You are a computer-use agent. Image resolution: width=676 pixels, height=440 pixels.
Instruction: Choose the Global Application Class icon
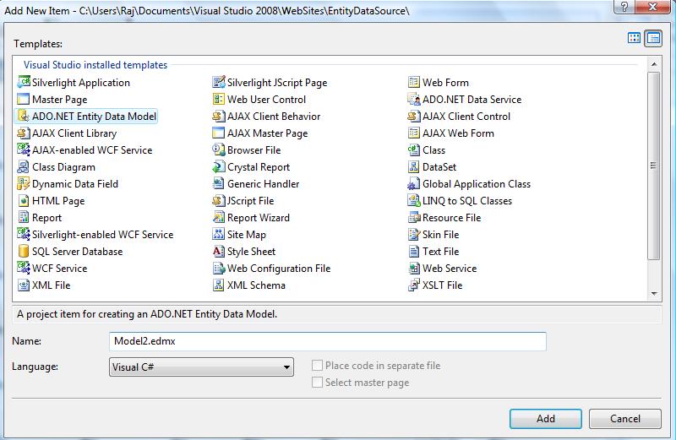tap(414, 183)
